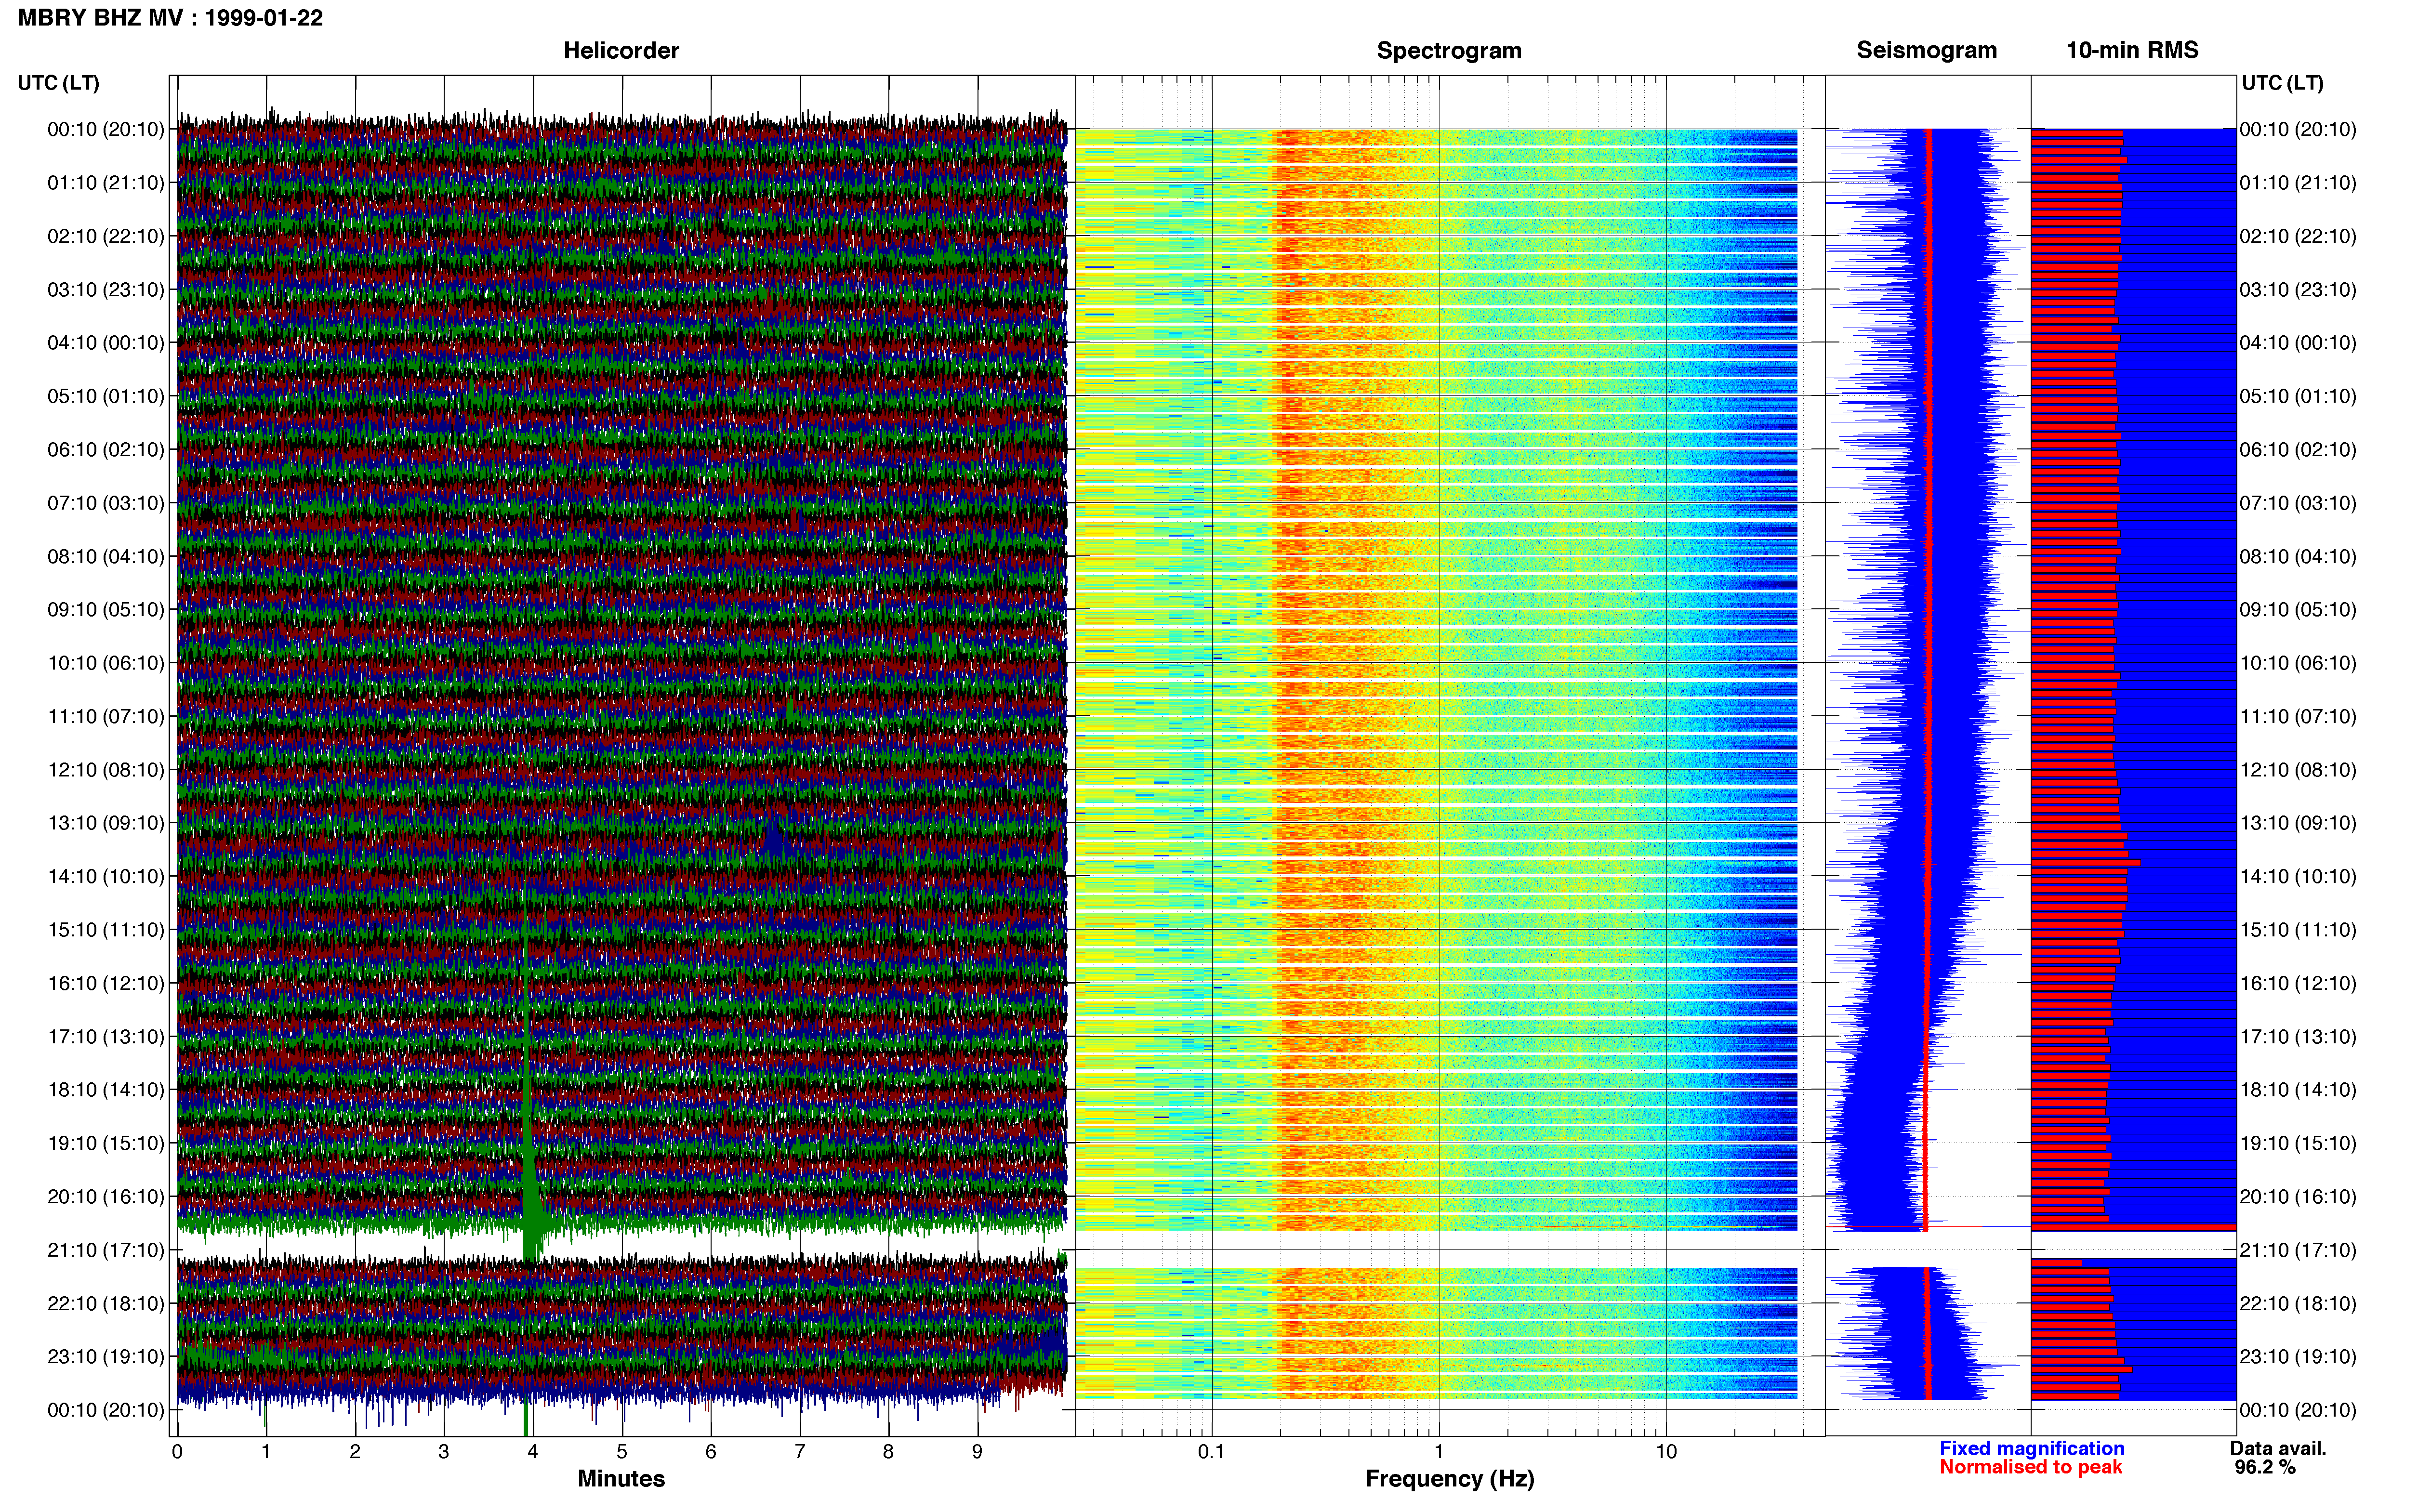Click helicorder-side time label '06:10 (02:10)'

pos(106,450)
